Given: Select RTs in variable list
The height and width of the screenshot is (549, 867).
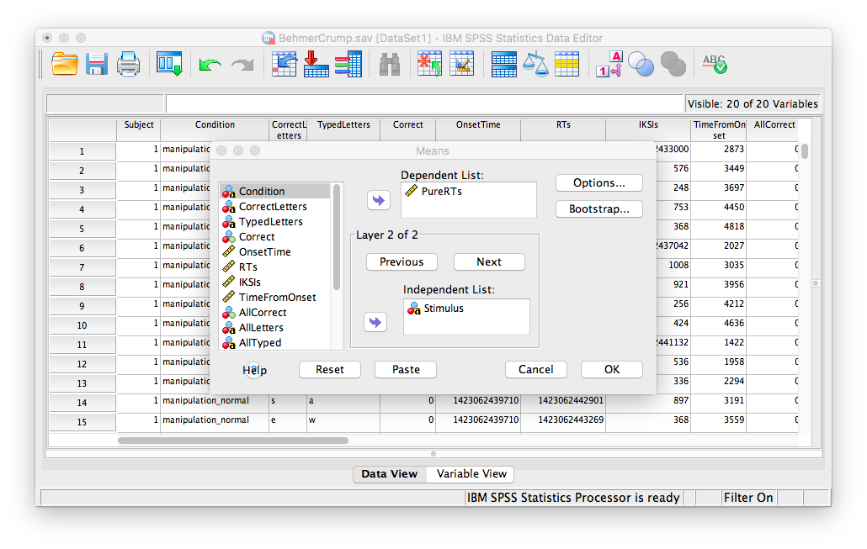Looking at the screenshot, I should tap(274, 267).
